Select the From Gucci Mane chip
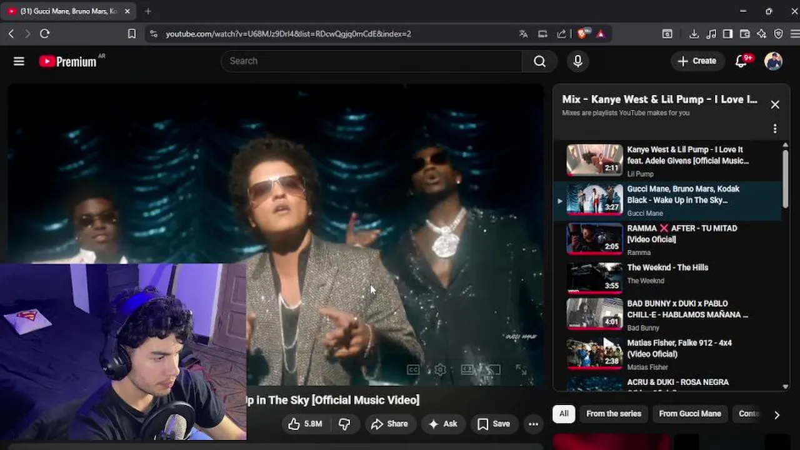 click(x=690, y=414)
